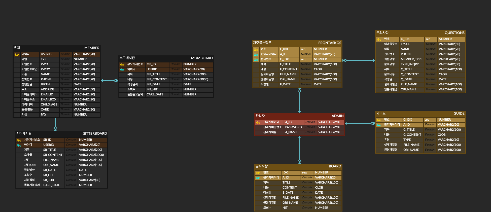Viewport: 491px width, 212px height.
Task: Select the GUIDE table title
Action: point(459,113)
